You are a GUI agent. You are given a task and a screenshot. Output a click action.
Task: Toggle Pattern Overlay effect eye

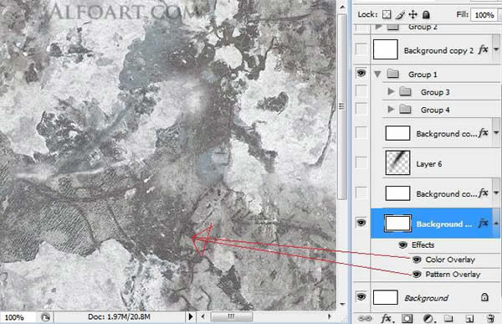[417, 274]
